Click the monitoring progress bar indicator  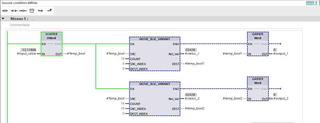click(312, 3)
